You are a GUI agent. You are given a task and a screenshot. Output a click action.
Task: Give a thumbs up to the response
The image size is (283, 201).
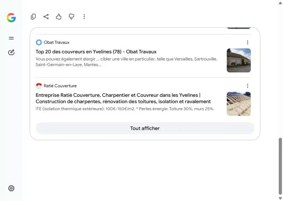coord(59,17)
